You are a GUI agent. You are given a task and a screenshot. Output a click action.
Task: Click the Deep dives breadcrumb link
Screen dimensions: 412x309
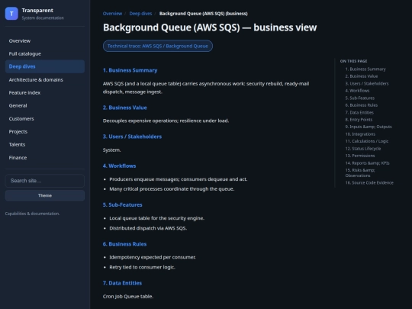[140, 14]
